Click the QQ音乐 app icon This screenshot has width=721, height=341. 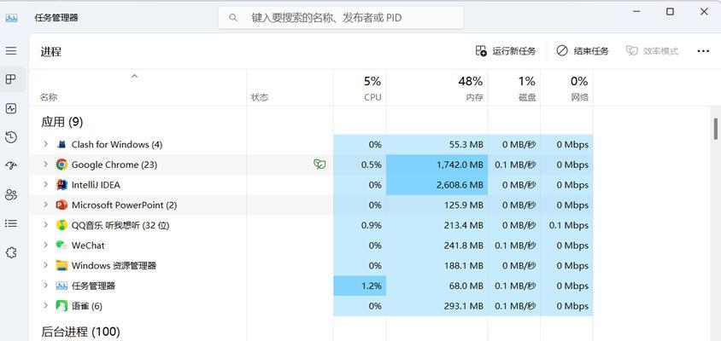(62, 225)
